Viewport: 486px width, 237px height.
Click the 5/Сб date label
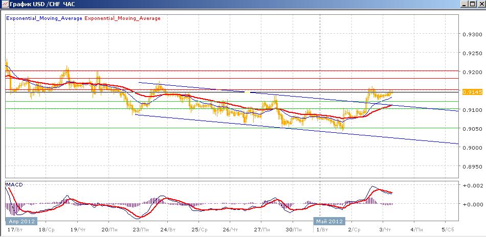pyautogui.click(x=448, y=230)
